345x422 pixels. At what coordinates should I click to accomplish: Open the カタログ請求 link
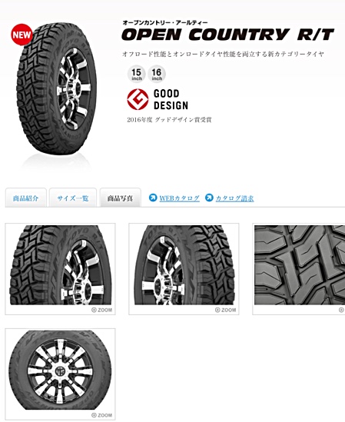[x=234, y=198]
